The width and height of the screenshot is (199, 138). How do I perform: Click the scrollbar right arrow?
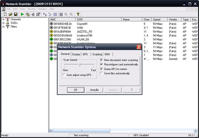pos(196,130)
